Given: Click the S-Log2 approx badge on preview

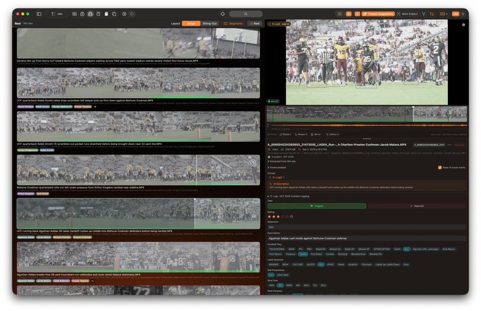Looking at the screenshot, I should pos(279,24).
